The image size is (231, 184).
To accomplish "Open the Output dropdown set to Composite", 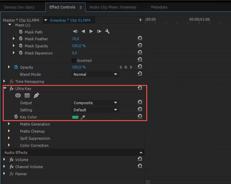I will tap(95, 103).
